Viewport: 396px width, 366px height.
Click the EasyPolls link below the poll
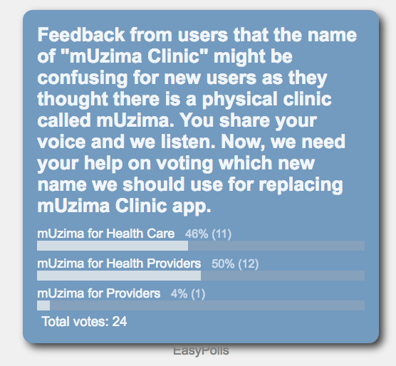click(x=201, y=350)
